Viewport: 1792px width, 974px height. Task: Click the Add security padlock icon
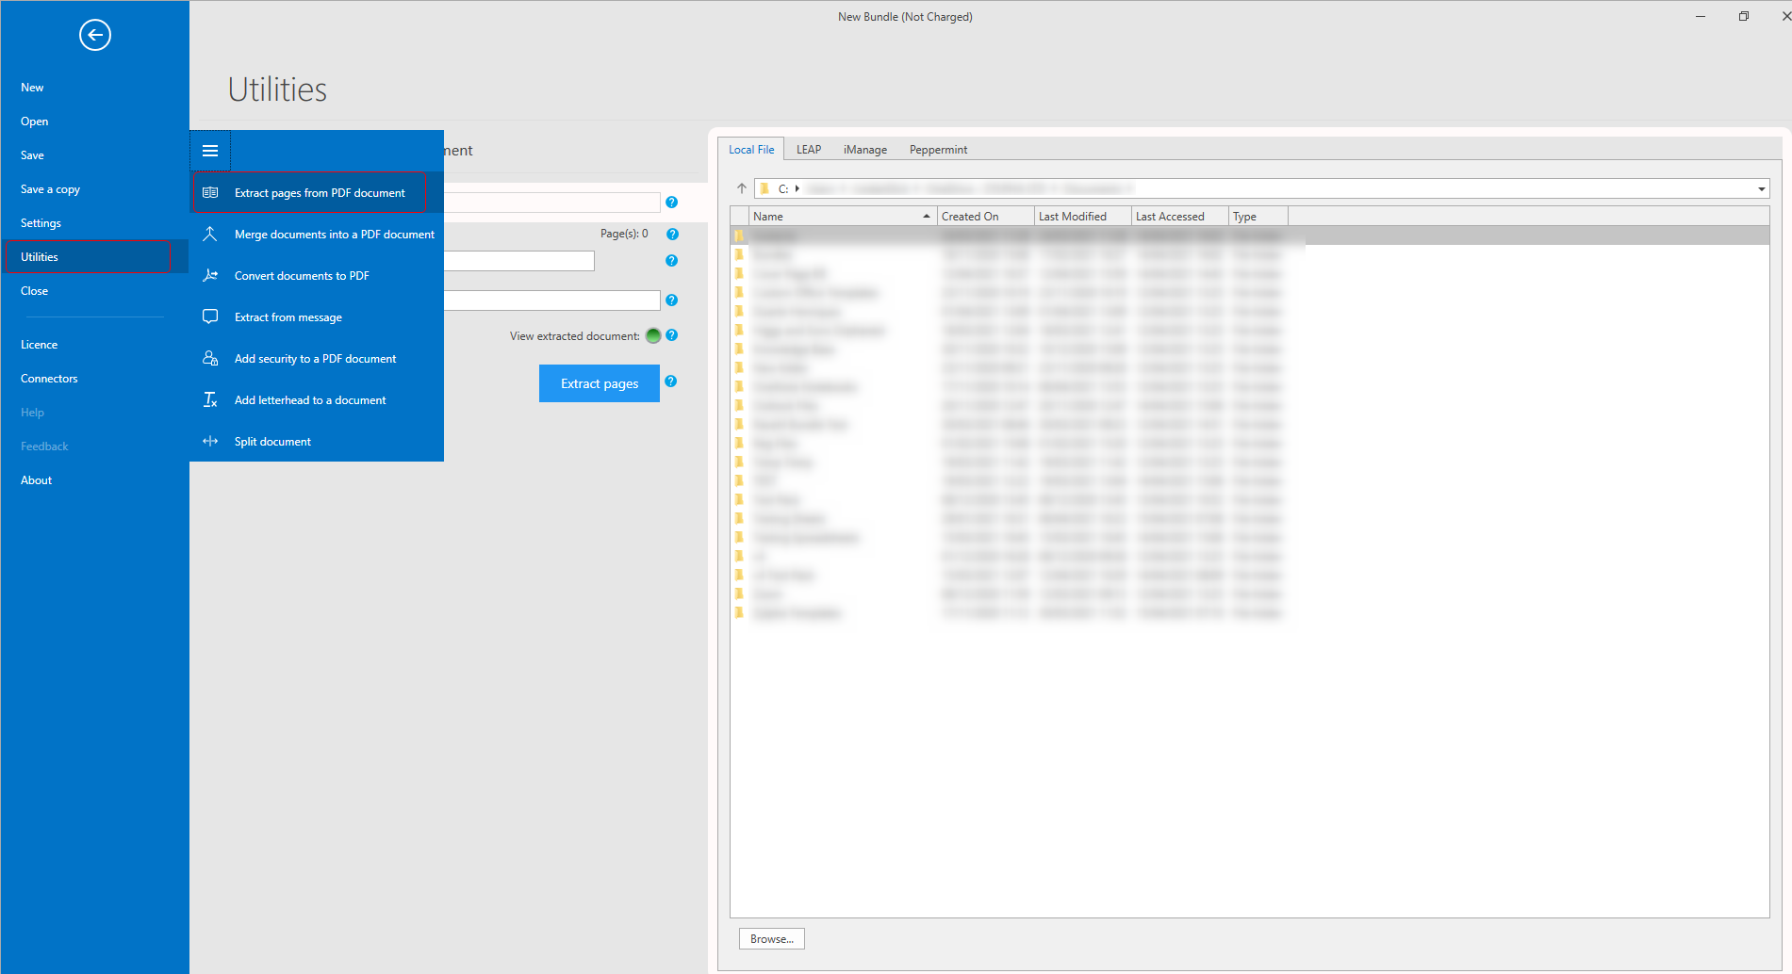210,359
